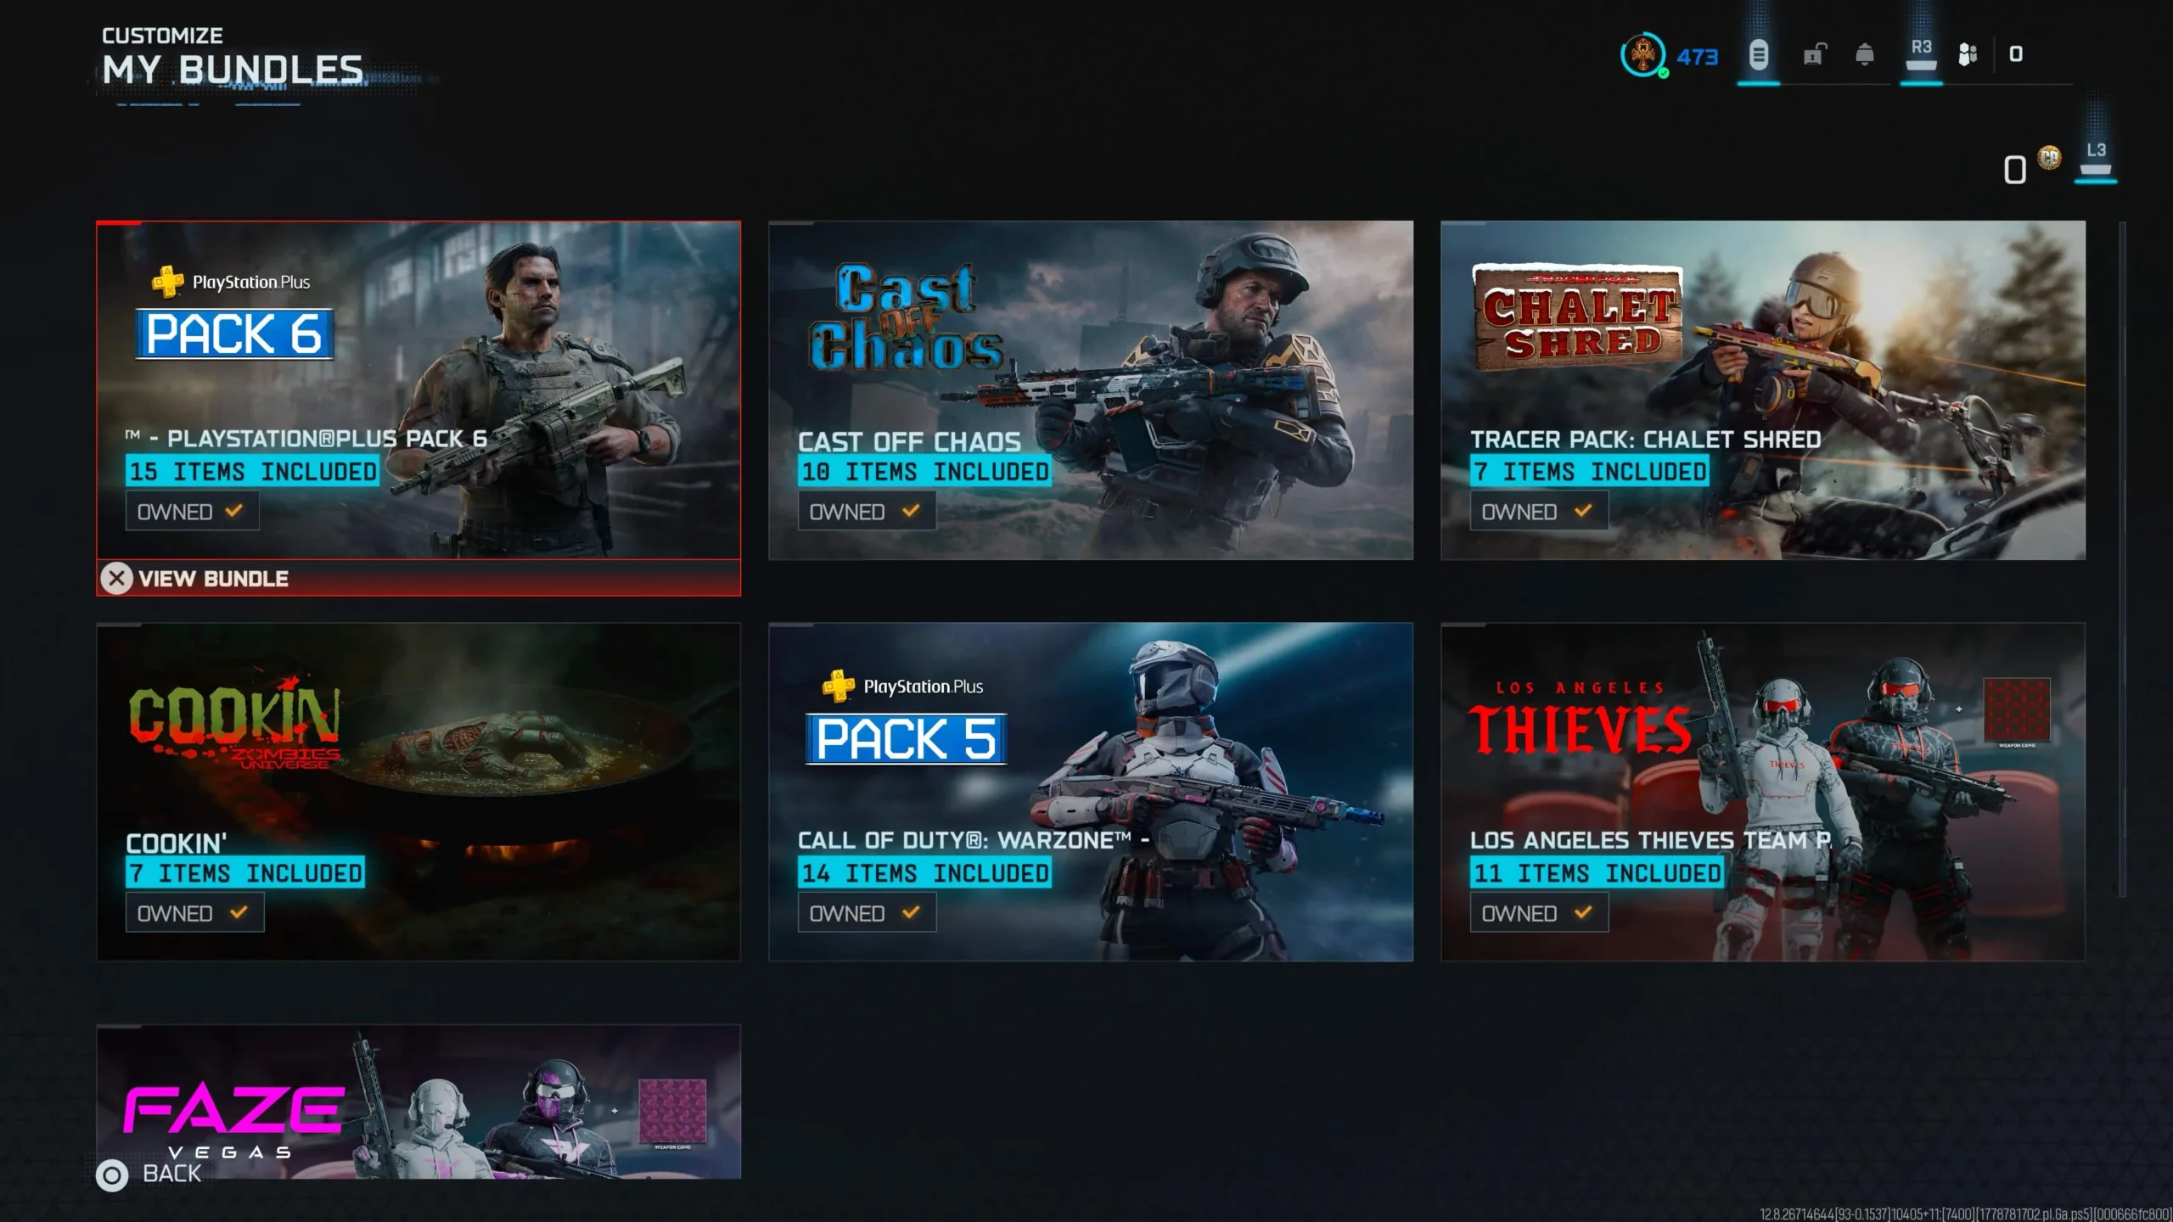Click the "CUSTOMIZE" breadcrumb label

pyautogui.click(x=162, y=36)
